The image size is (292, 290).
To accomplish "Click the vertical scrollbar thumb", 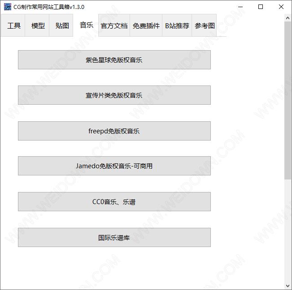I will pos(288,100).
